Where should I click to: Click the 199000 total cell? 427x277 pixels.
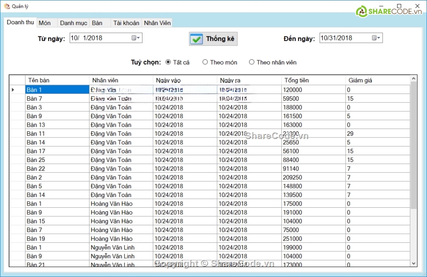pyautogui.click(x=313, y=247)
